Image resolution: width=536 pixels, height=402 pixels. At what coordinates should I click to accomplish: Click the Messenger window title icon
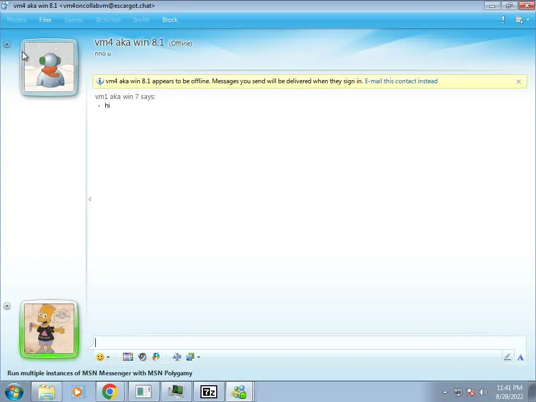tap(5, 5)
